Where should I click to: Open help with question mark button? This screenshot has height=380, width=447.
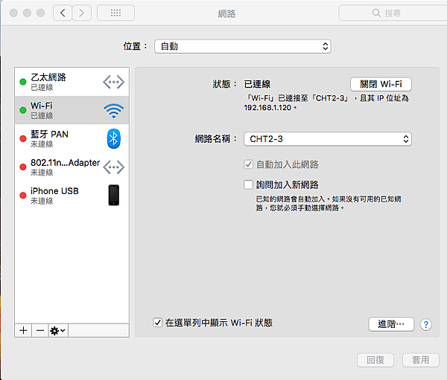pos(426,324)
